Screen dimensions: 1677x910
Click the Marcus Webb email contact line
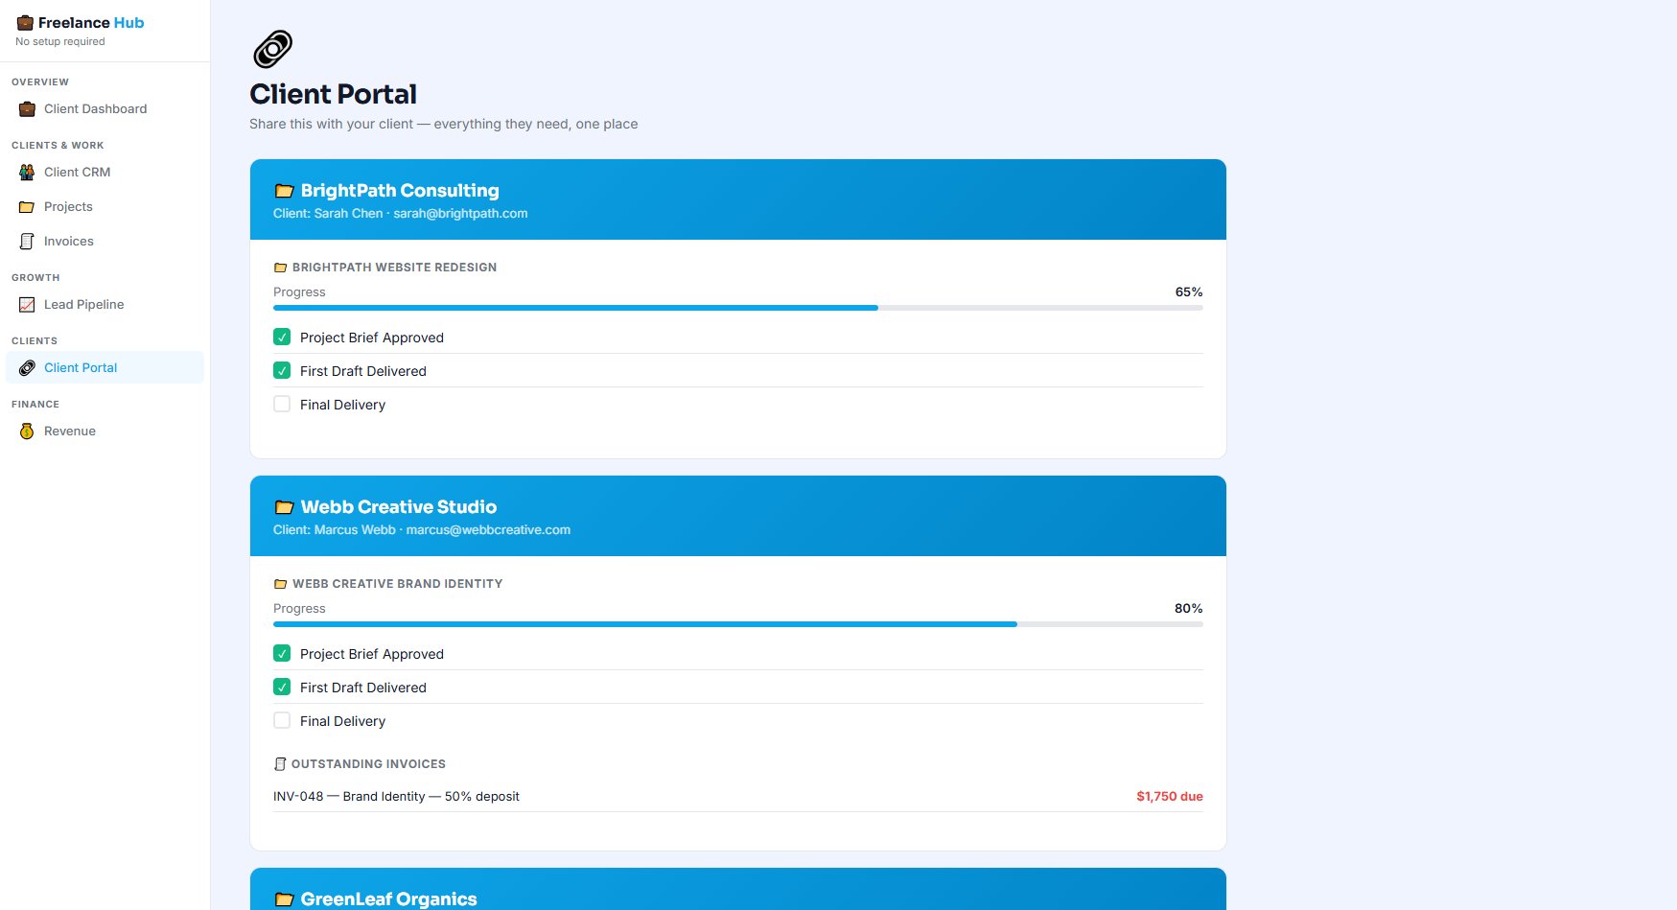(422, 530)
